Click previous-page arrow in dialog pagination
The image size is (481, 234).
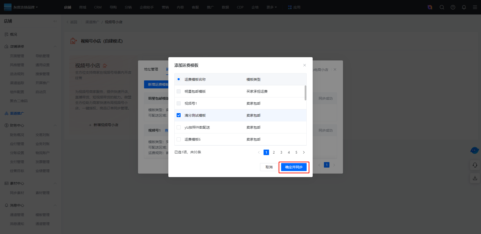(259, 152)
